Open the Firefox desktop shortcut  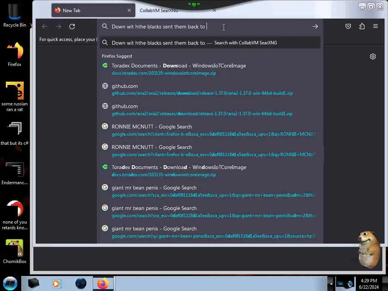click(15, 54)
